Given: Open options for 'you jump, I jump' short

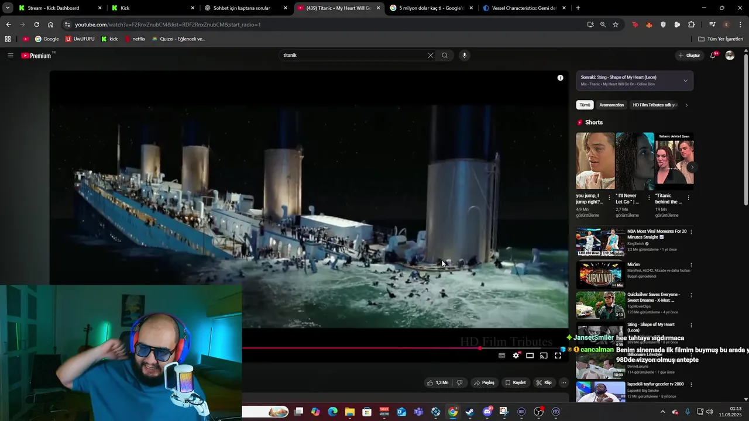Looking at the screenshot, I should (609, 198).
